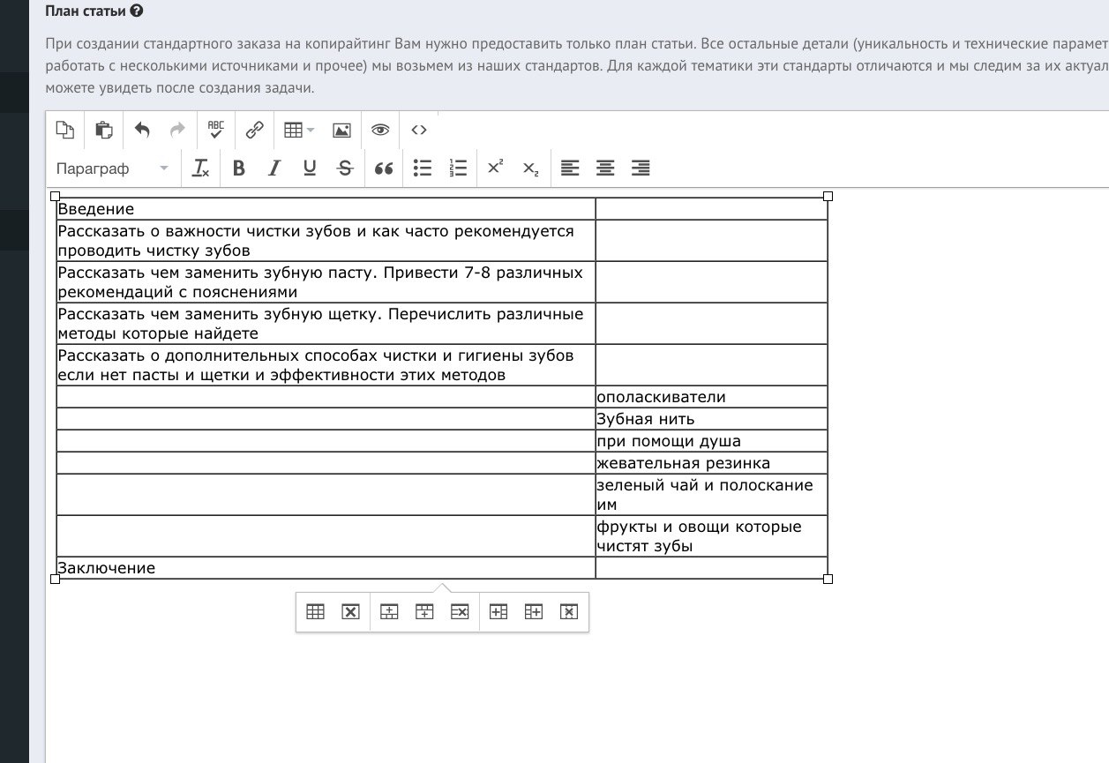The height and width of the screenshot is (763, 1109).
Task: Open the Table dropdown menu in toolbar
Action: [x=299, y=130]
